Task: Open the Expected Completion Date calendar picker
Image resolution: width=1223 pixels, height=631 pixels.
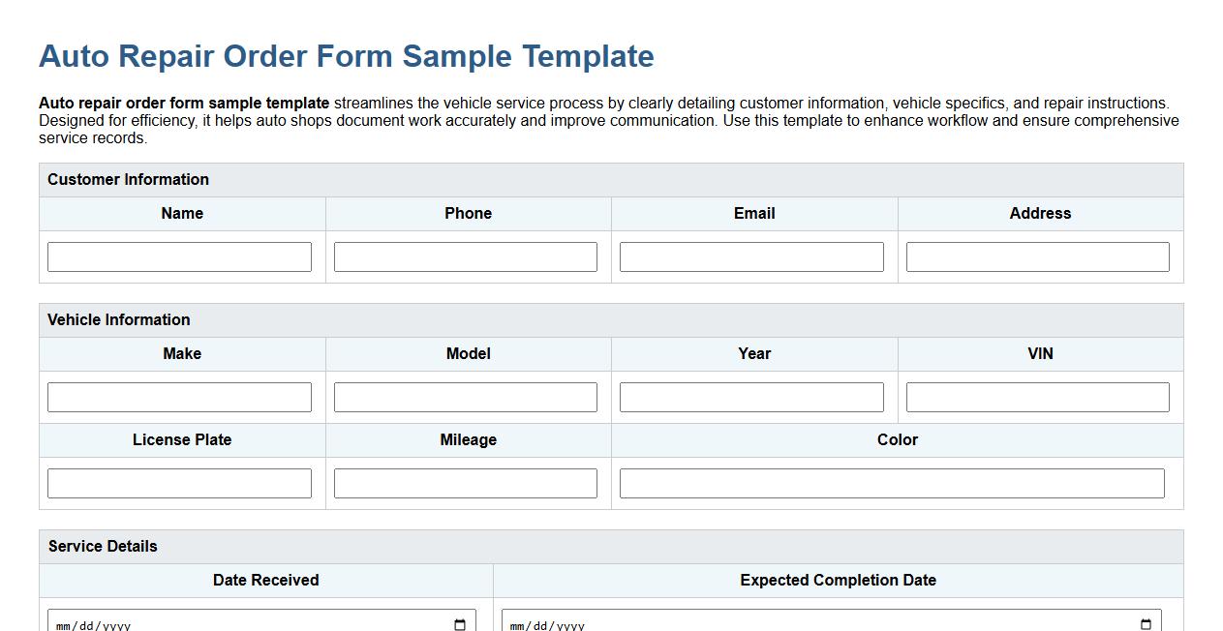Action: pyautogui.click(x=1147, y=624)
